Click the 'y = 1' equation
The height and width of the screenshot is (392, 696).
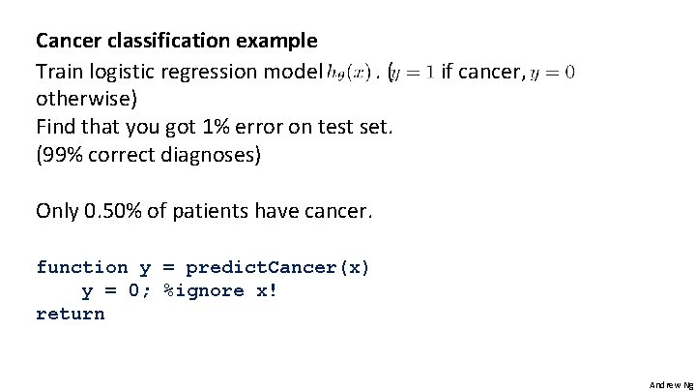coord(413,71)
